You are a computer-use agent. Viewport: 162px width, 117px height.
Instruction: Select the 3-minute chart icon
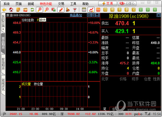tap(148, 10)
